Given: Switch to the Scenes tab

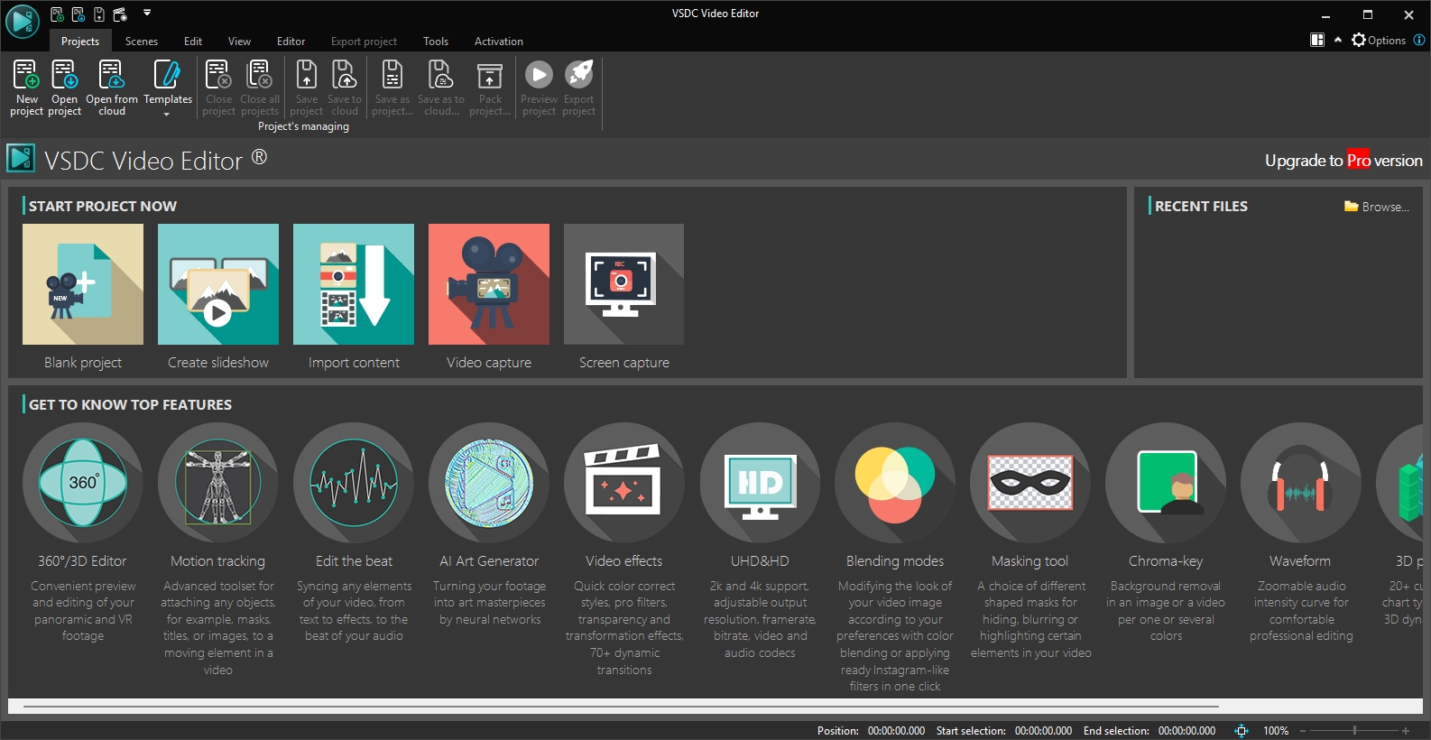Looking at the screenshot, I should 142,42.
